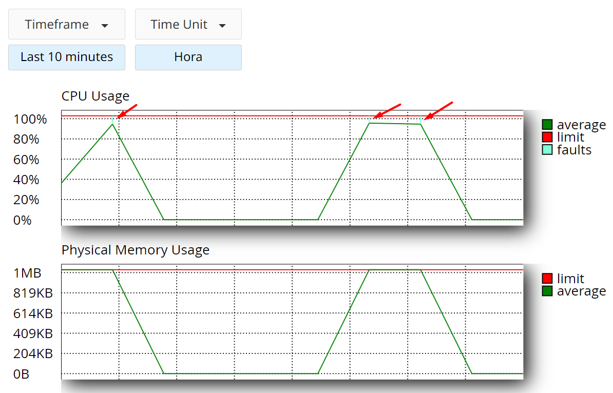The height and width of the screenshot is (393, 613).
Task: Click red limit swatch in CPU legend
Action: [x=547, y=137]
